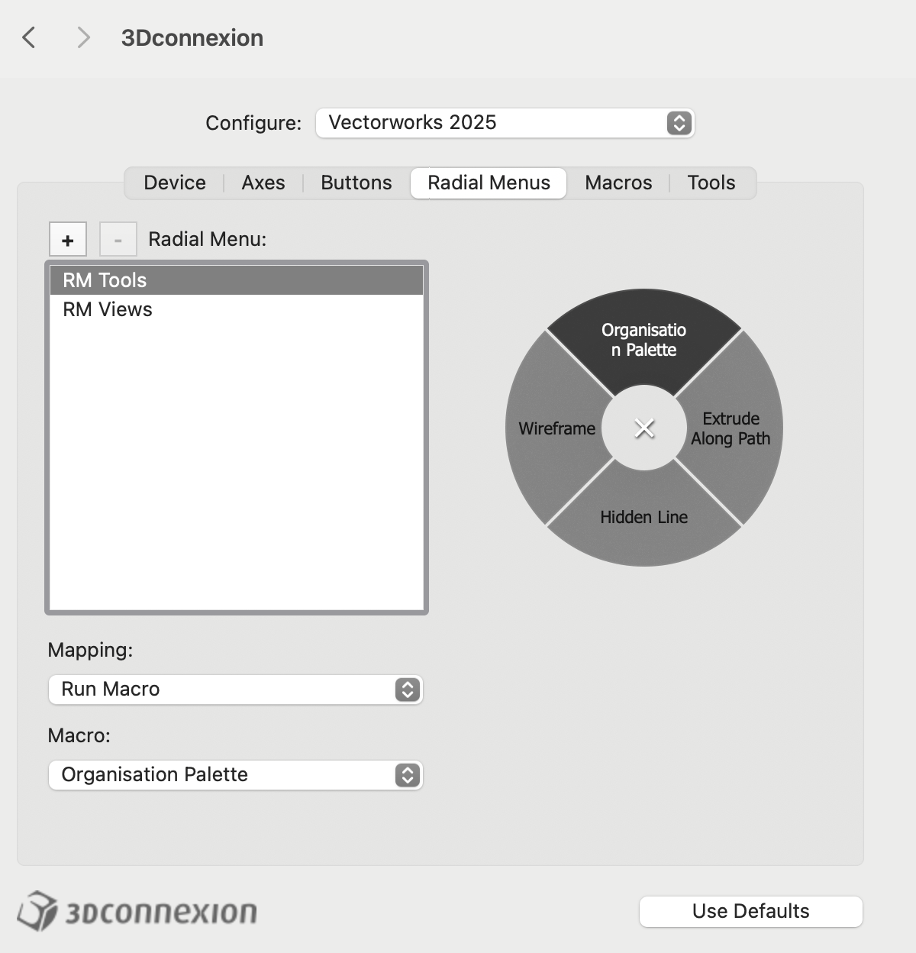The width and height of the screenshot is (916, 953).
Task: Open the Buttons tab
Action: pos(356,183)
